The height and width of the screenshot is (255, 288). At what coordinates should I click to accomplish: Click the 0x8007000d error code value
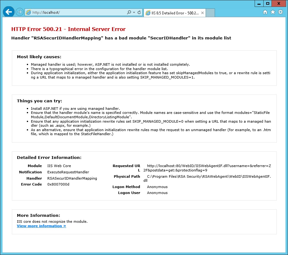coord(58,184)
